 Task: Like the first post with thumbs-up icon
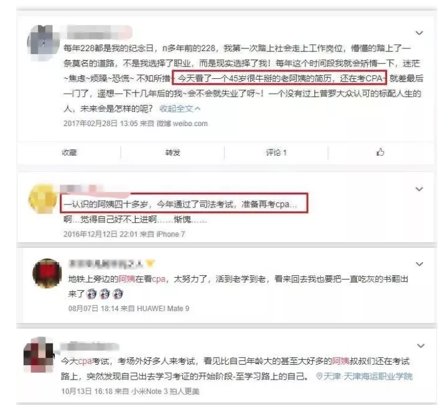pos(380,152)
